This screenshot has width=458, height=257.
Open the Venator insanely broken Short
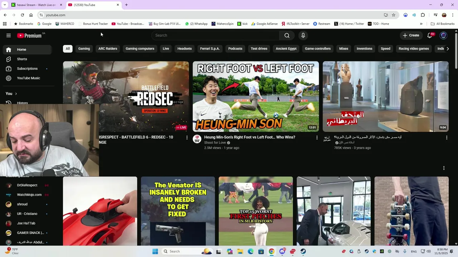click(x=178, y=211)
